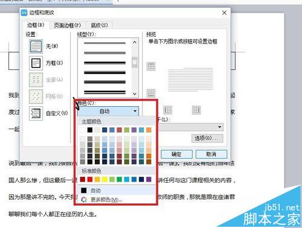Image resolution: width=302 pixels, height=228 pixels.
Task: Select the 自定义 custom border setting icon
Action: point(36,113)
